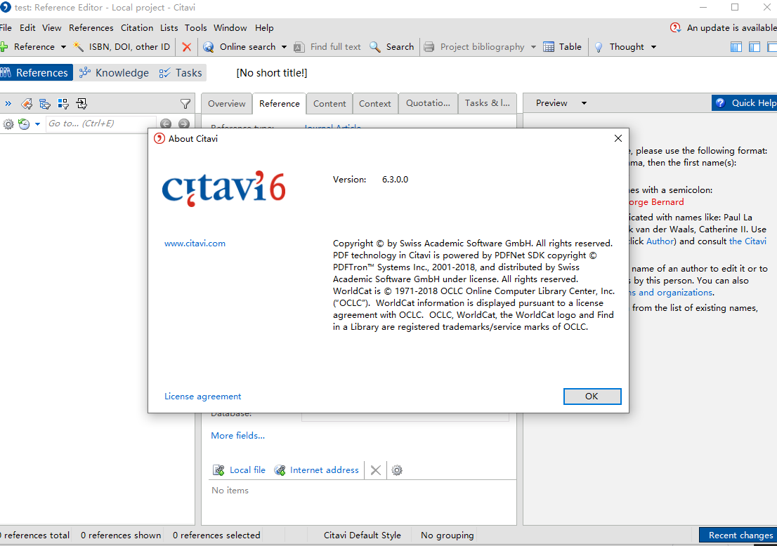777x546 pixels.
Task: Open the Citation menu
Action: pos(137,27)
